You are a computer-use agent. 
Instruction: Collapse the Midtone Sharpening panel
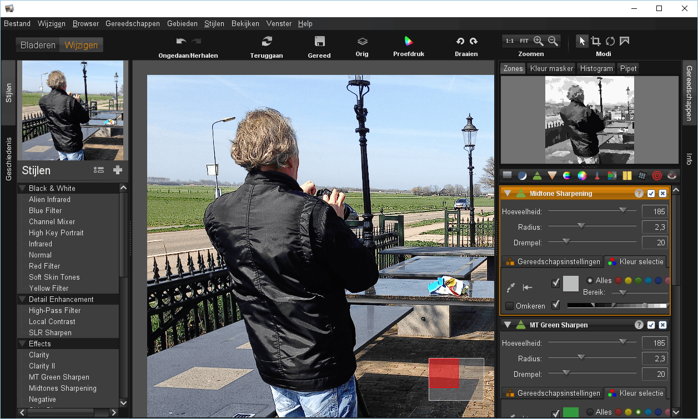508,194
